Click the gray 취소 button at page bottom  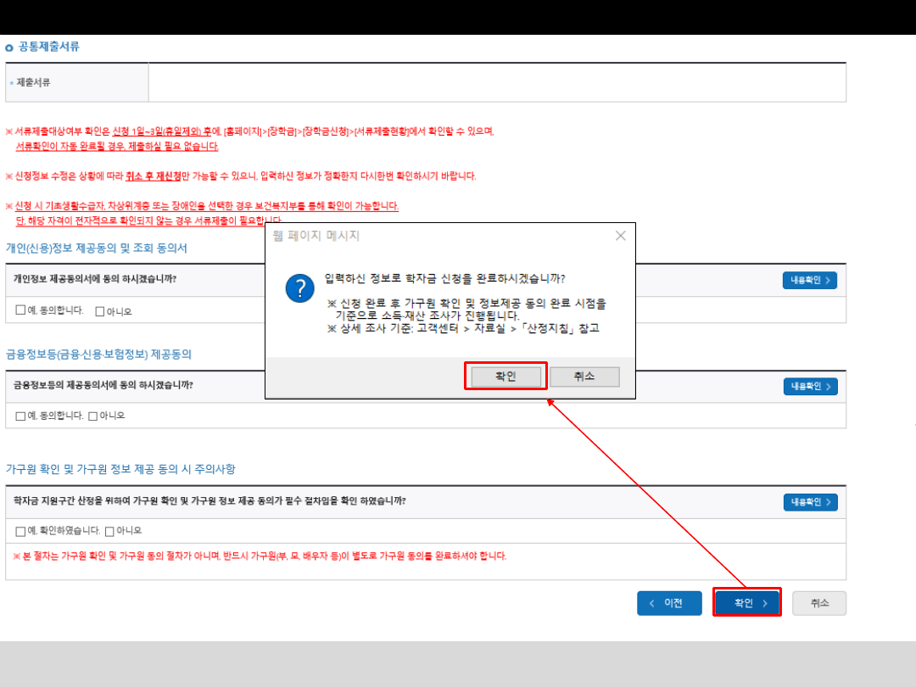click(x=818, y=603)
